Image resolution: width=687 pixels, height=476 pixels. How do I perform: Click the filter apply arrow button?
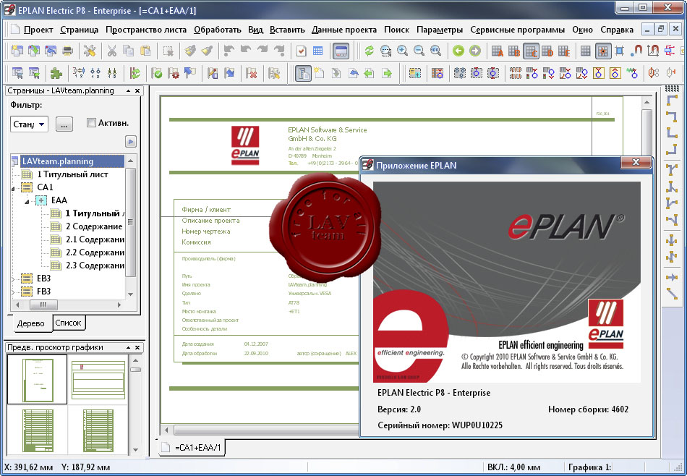(131, 142)
